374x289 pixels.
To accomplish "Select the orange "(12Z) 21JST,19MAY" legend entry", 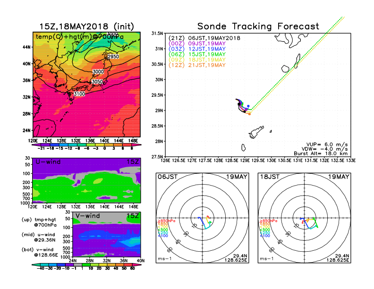I will (197, 65).
